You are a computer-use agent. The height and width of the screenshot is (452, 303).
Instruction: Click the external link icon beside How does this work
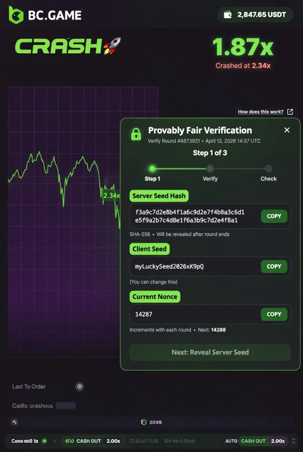[290, 112]
